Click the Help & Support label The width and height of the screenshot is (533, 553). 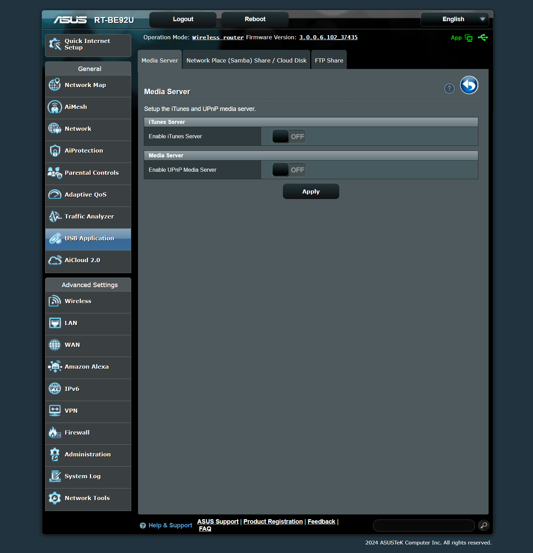click(170, 525)
